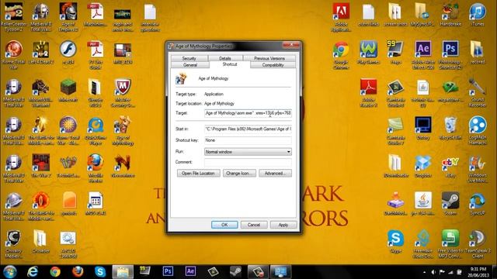Open the Windows Start menu
Image resolution: width=497 pixels, height=279 pixels.
click(10, 272)
